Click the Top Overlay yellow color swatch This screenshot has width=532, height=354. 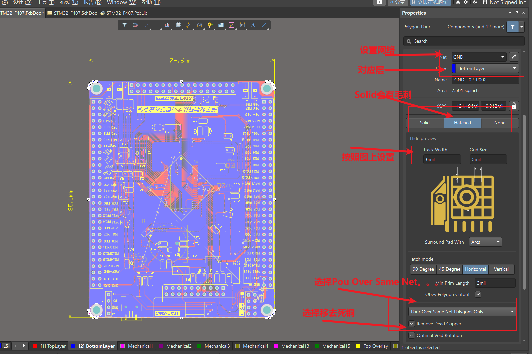tap(358, 346)
